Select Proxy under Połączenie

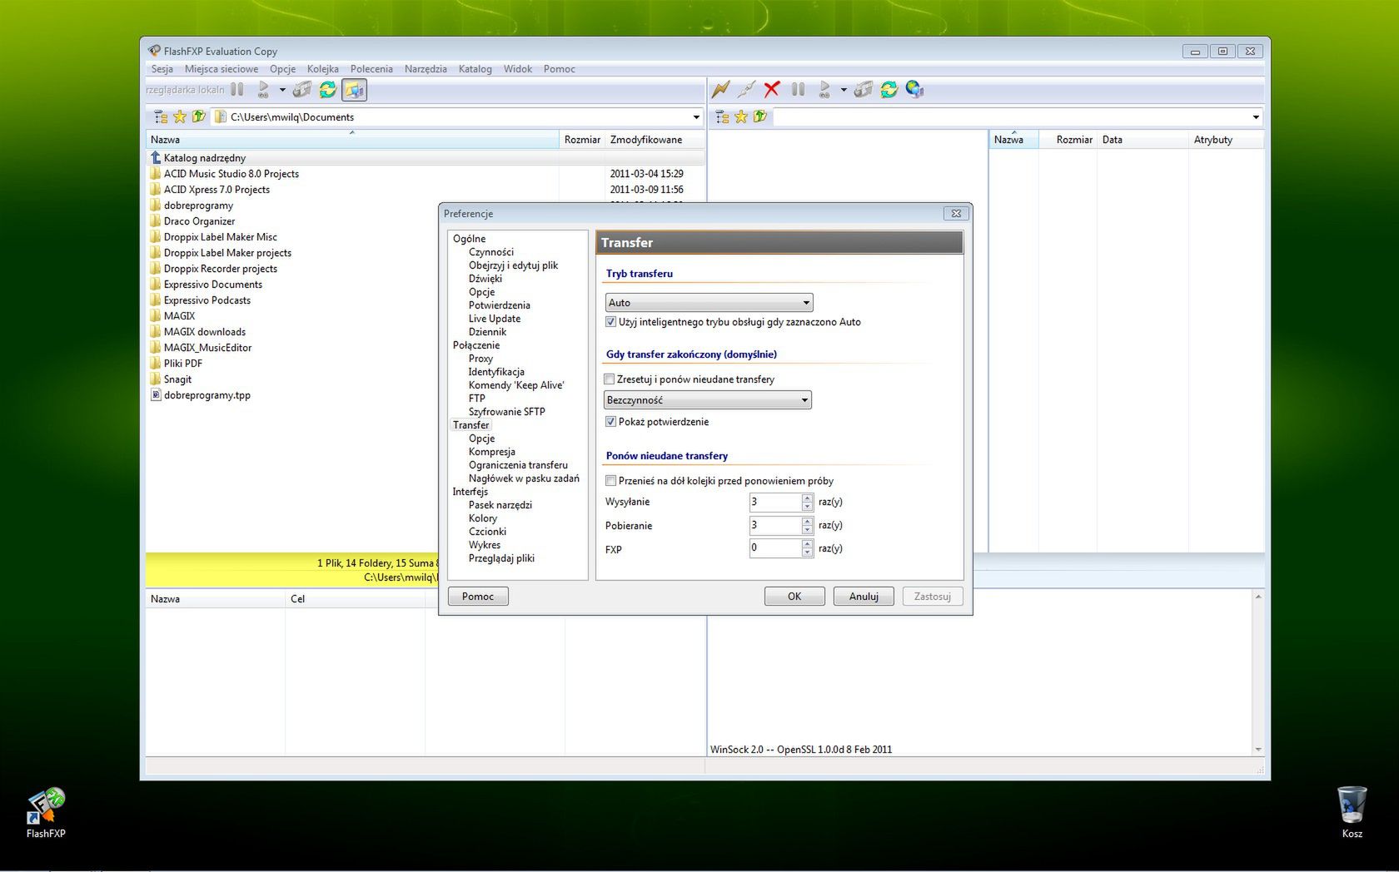pyautogui.click(x=480, y=359)
